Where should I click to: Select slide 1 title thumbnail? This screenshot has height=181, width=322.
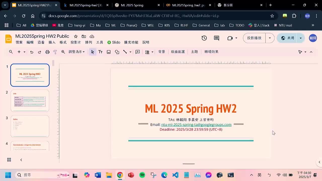[x=30, y=75]
